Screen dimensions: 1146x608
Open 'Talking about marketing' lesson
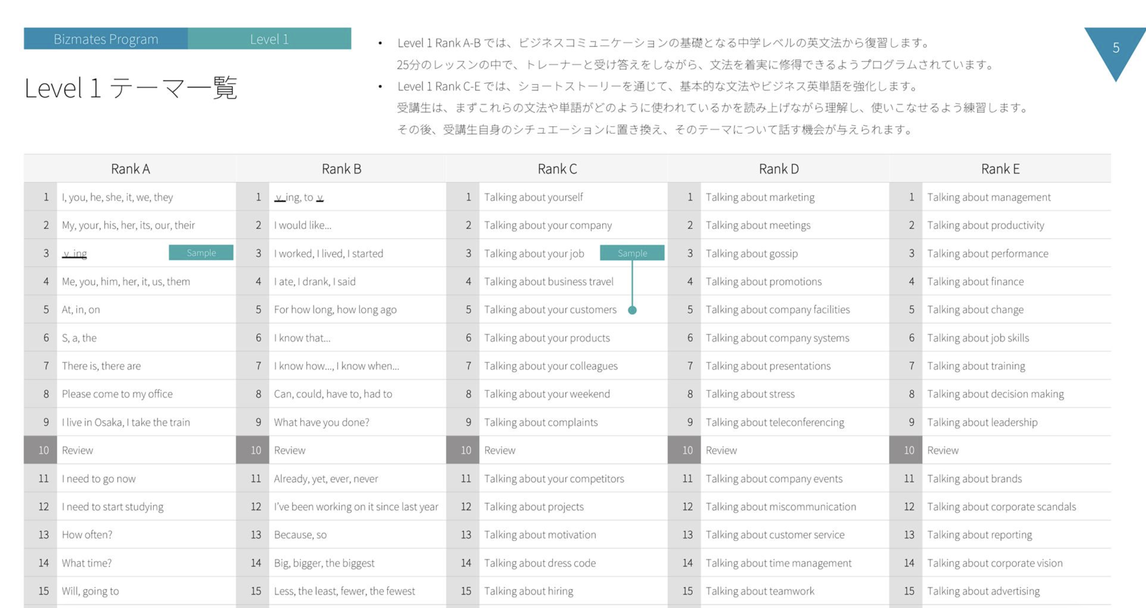coord(760,197)
